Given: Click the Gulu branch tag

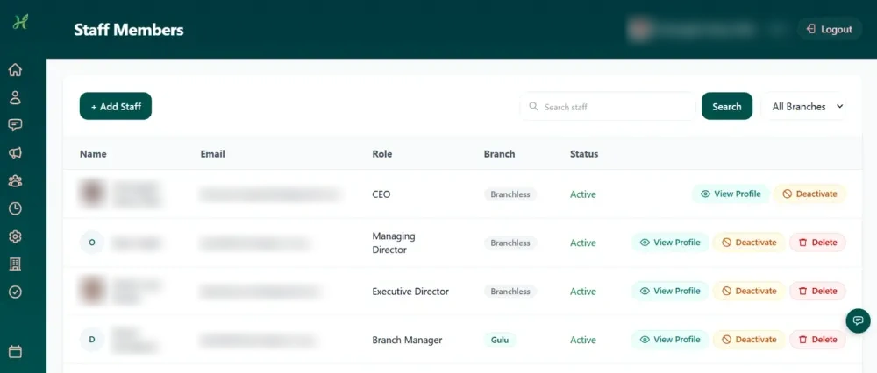Looking at the screenshot, I should (500, 340).
